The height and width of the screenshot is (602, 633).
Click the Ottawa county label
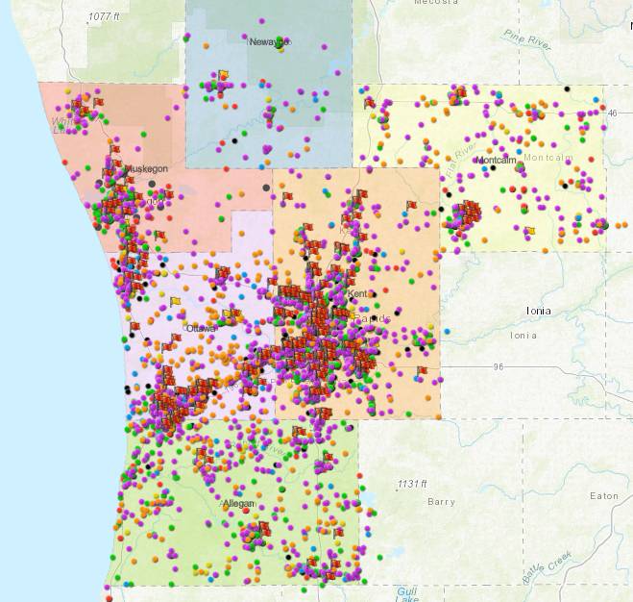point(202,328)
